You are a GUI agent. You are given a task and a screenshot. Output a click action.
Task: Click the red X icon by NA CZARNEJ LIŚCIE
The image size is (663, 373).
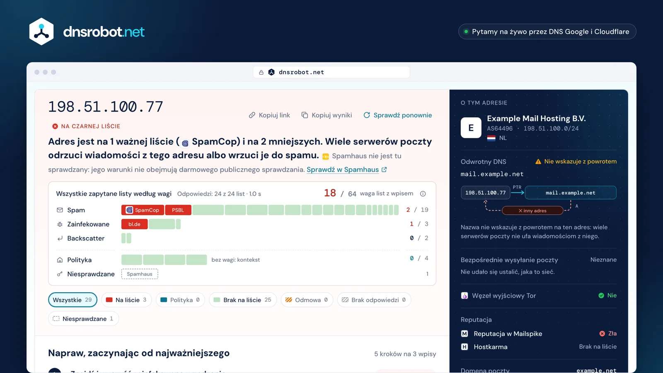(x=55, y=126)
